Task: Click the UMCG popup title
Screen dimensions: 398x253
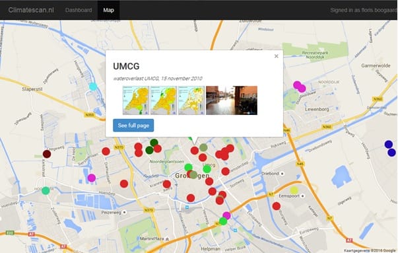Action: coord(126,66)
